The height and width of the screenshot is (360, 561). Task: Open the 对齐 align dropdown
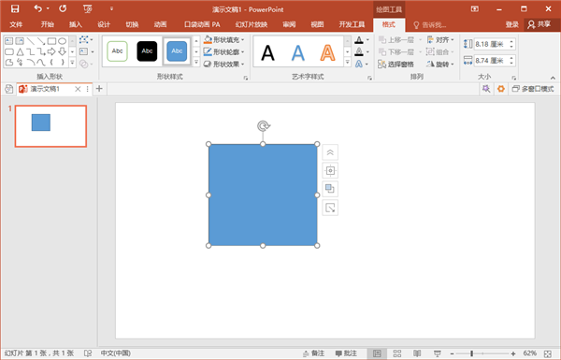click(x=440, y=39)
